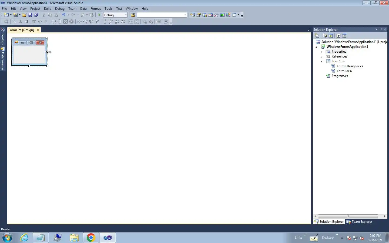Click the Align to Grid layout icon
The height and width of the screenshot is (243, 389).
6,22
